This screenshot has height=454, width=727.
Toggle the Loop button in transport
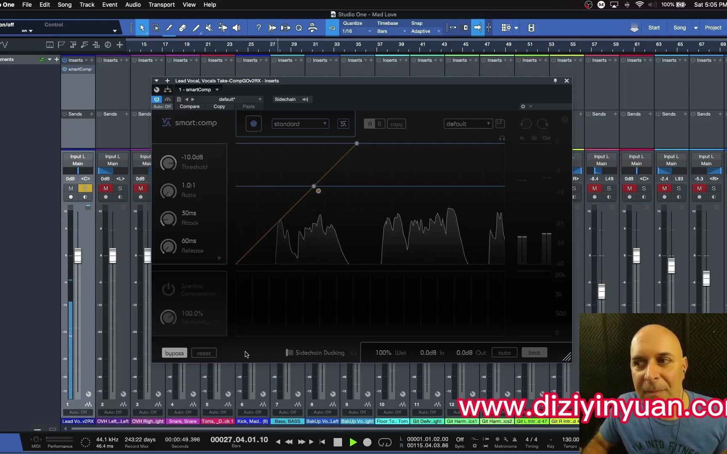[x=385, y=442]
